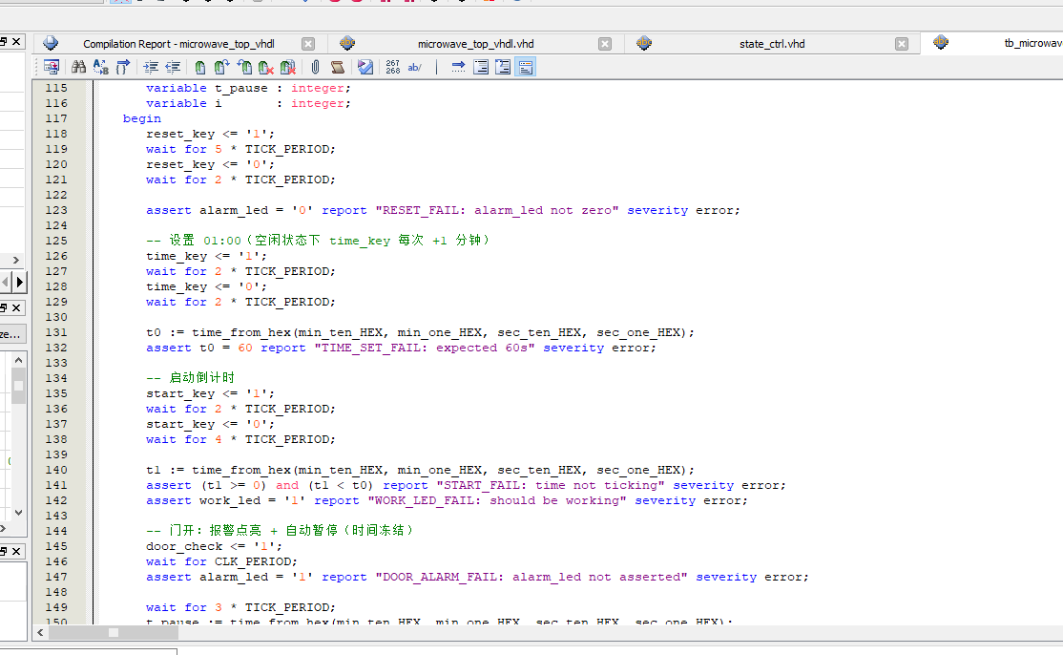Viewport: 1063px width, 655px height.
Task: Increase indent of selected code
Action: click(x=151, y=67)
